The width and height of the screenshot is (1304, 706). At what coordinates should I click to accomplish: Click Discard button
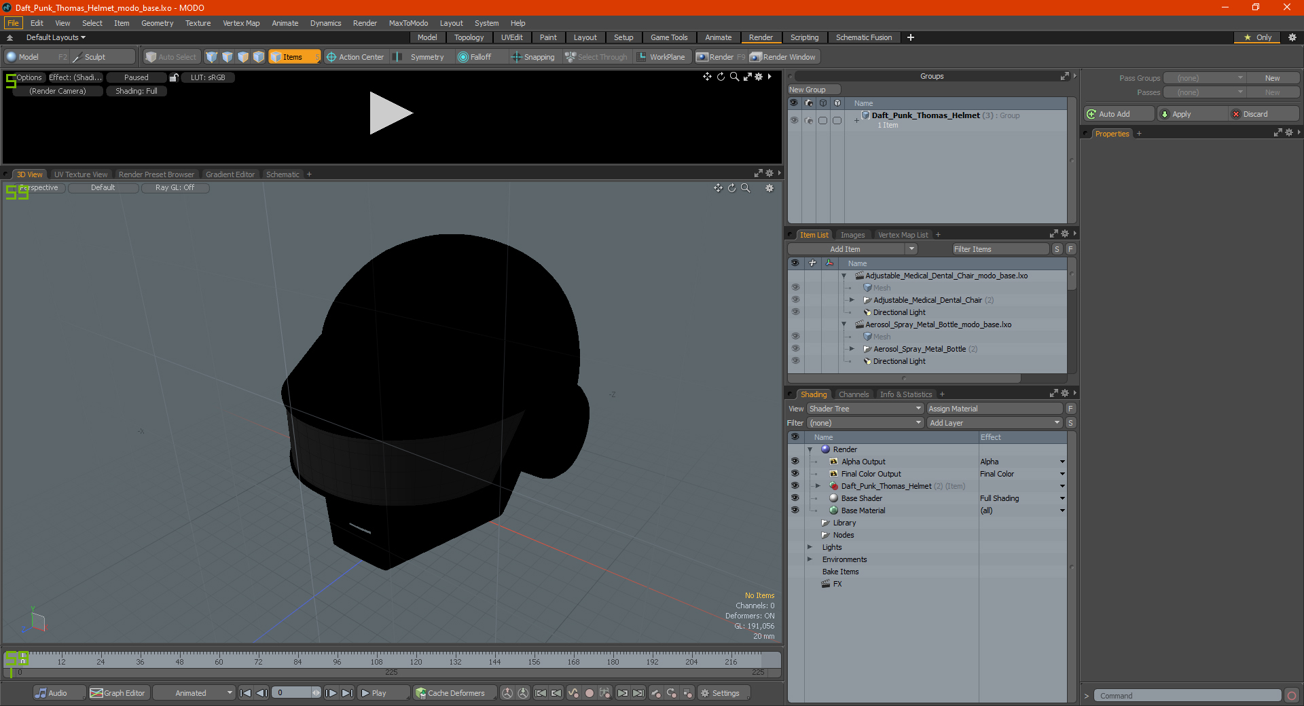1264,114
